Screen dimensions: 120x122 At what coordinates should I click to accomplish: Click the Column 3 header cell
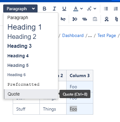[x=80, y=75]
